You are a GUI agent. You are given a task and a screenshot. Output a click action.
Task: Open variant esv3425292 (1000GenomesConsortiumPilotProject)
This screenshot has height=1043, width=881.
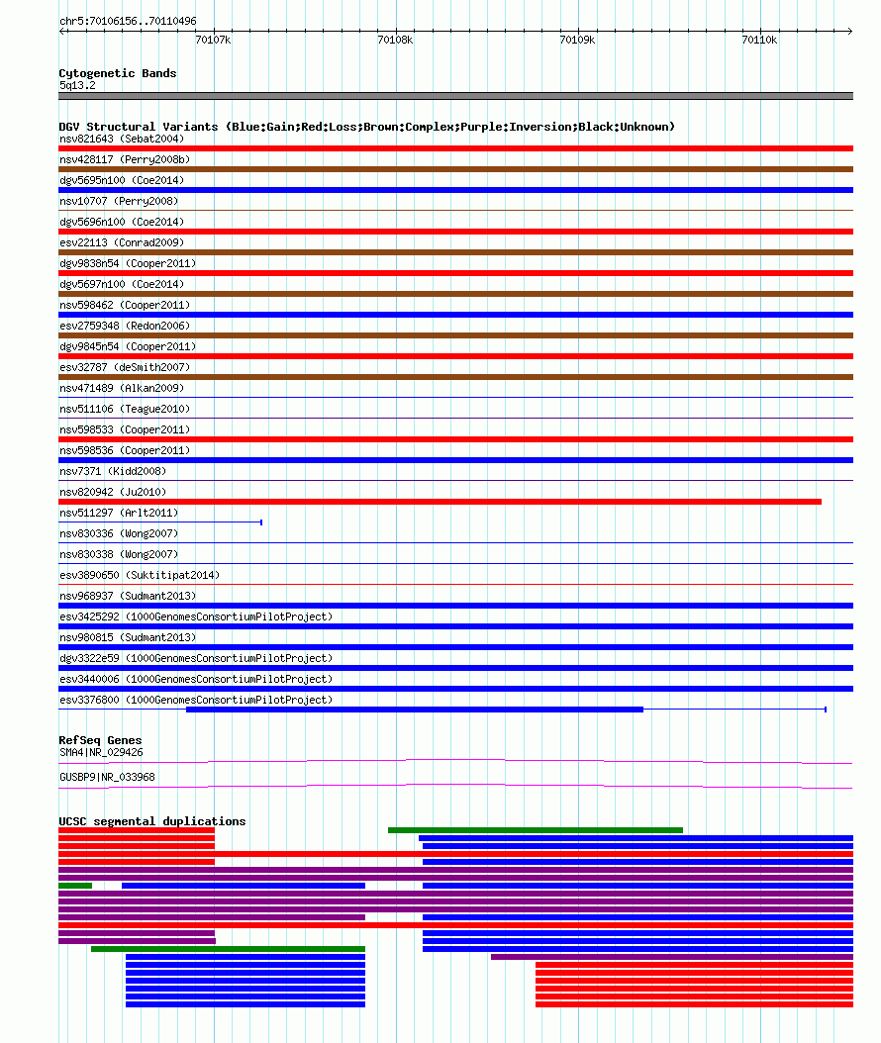pyautogui.click(x=196, y=616)
